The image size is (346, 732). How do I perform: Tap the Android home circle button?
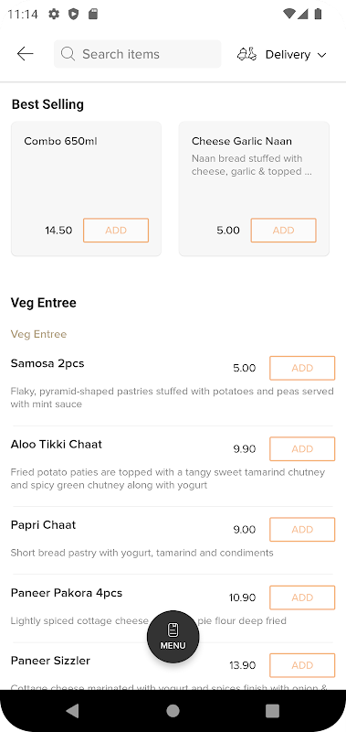click(x=173, y=711)
